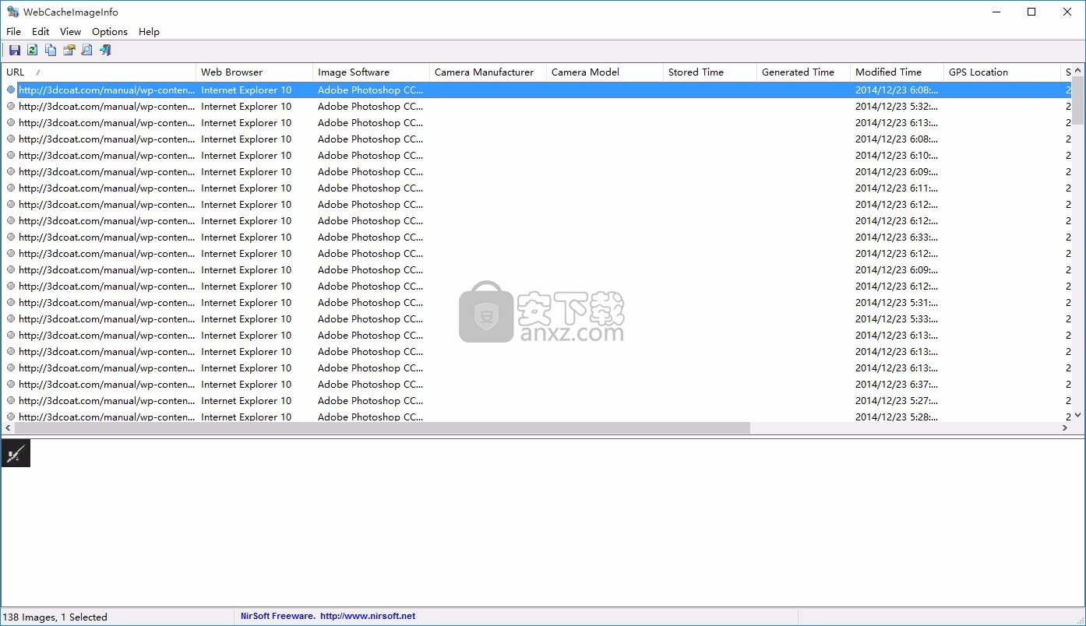Sort by the Generated Time column header
The image size is (1086, 626).
tap(804, 72)
